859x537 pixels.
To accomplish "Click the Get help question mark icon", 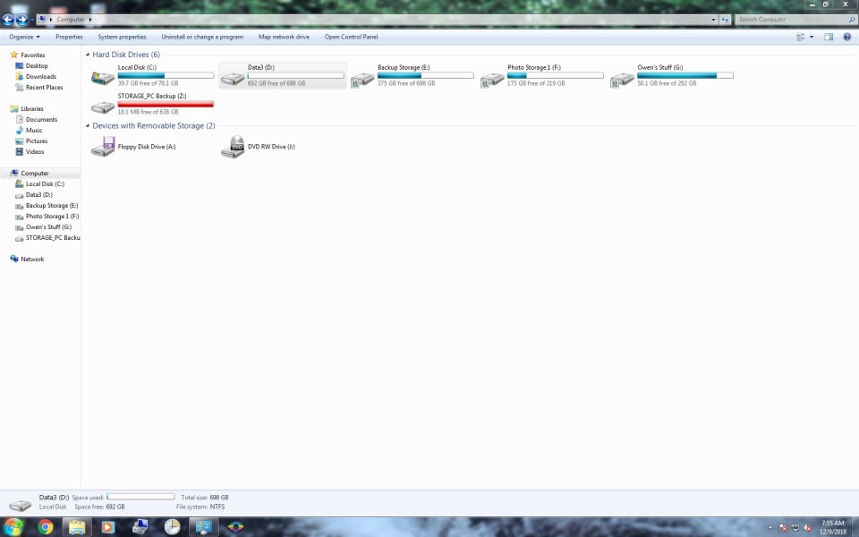I will click(x=846, y=37).
